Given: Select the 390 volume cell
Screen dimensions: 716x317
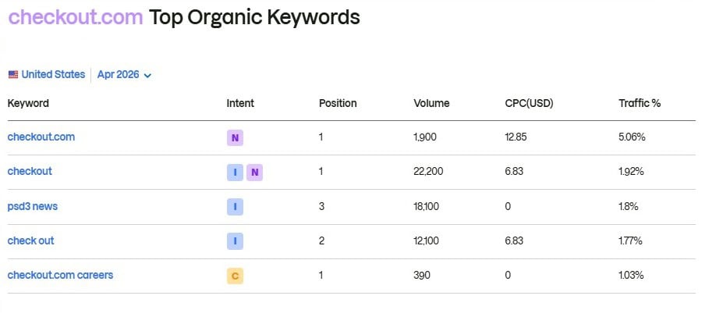Looking at the screenshot, I should tap(422, 275).
